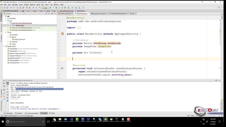Click the Paste icon in toolbar
Image resolution: width=226 pixels, height=127 pixels.
click(23, 8)
